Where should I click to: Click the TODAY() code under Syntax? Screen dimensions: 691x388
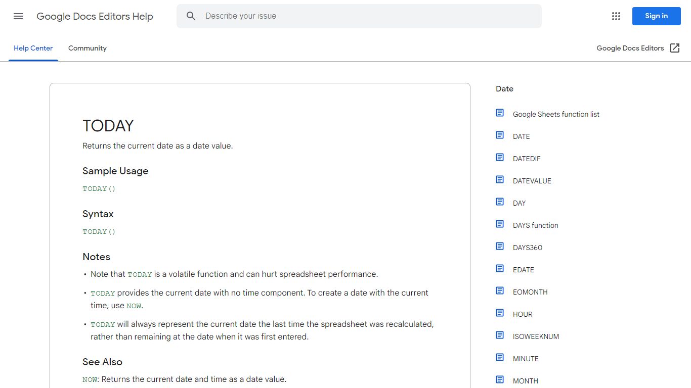[x=99, y=231]
